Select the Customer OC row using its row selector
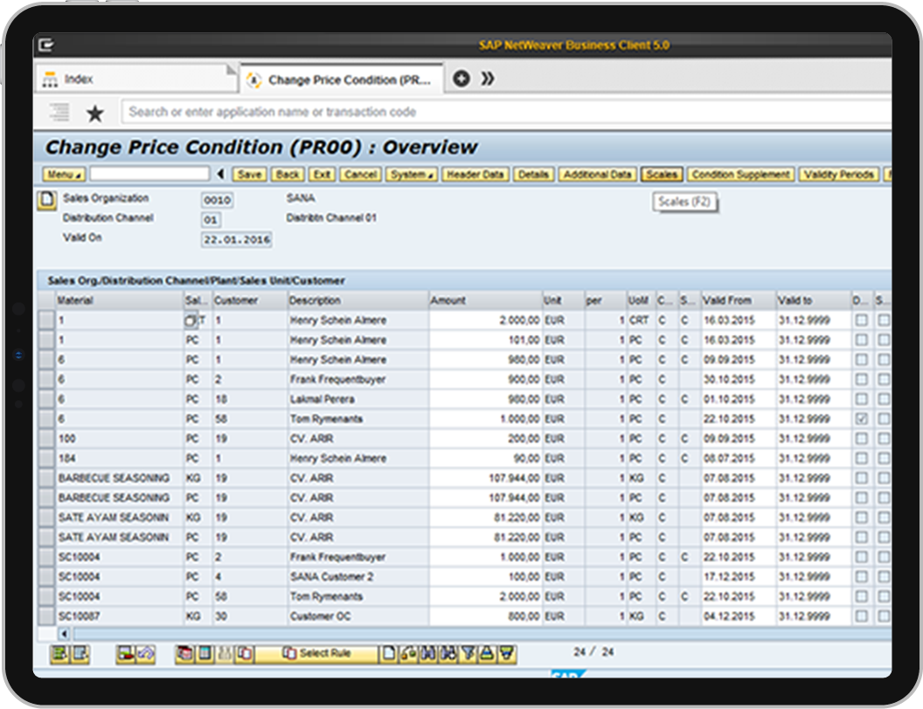923x709 pixels. pyautogui.click(x=46, y=616)
